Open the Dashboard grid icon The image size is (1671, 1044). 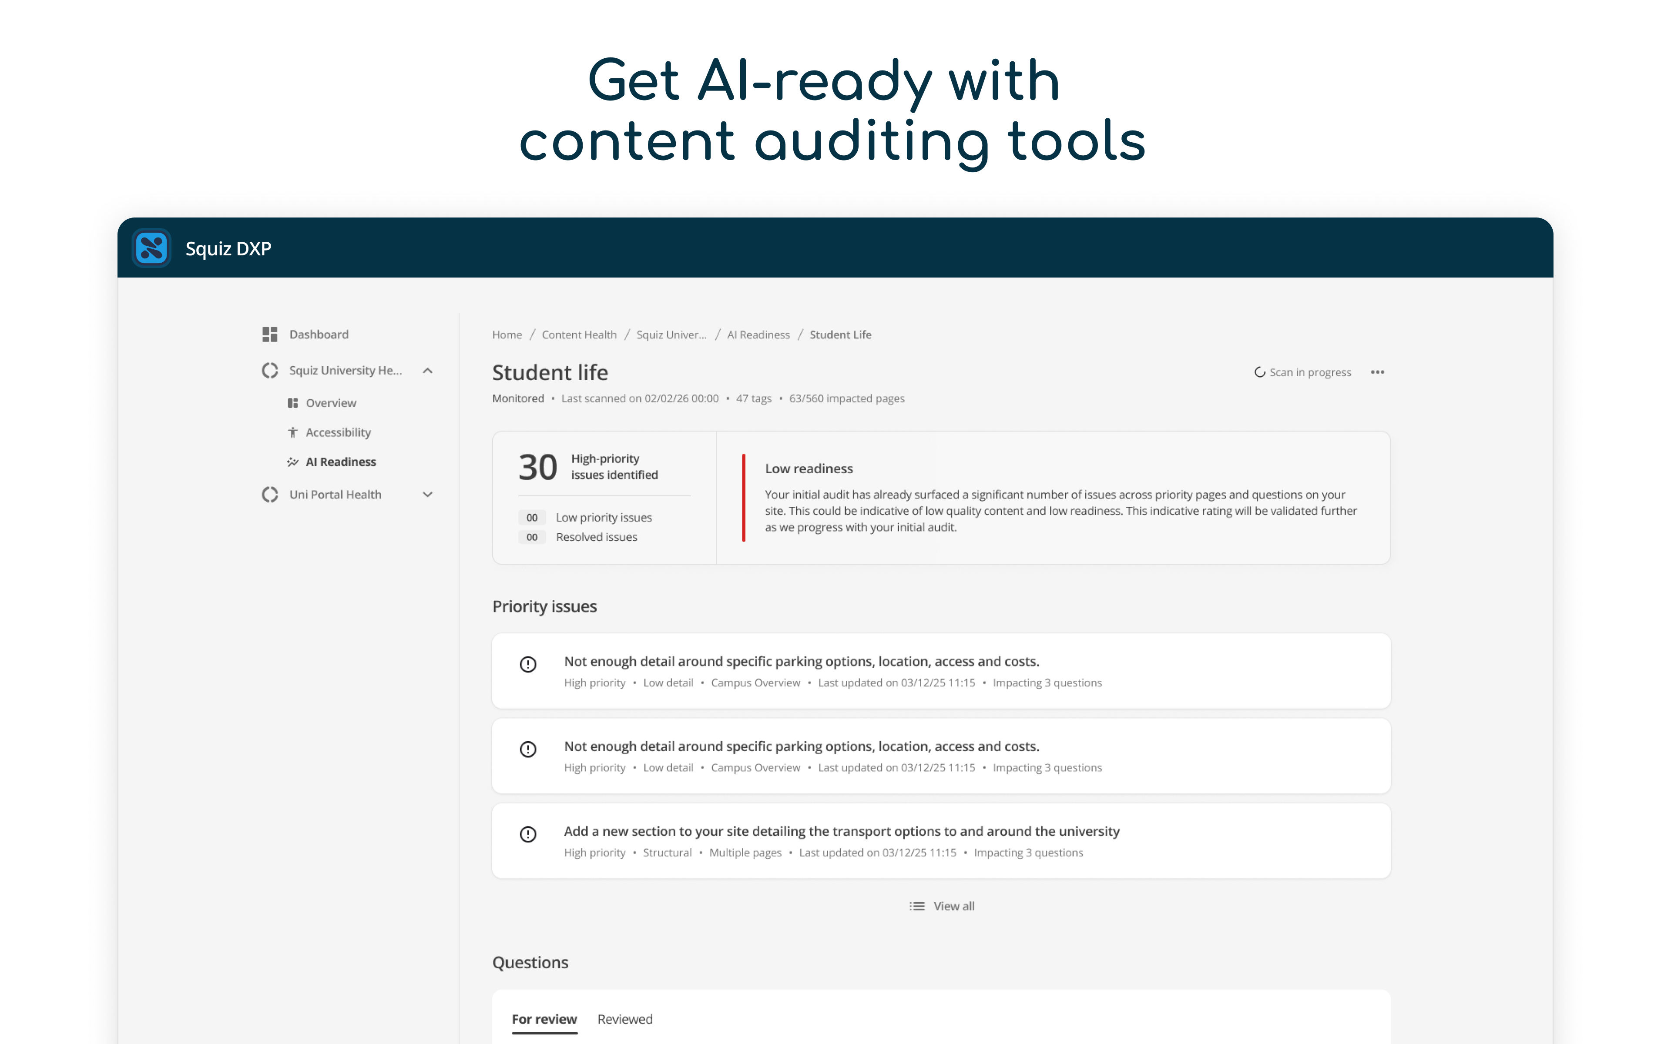pyautogui.click(x=270, y=334)
